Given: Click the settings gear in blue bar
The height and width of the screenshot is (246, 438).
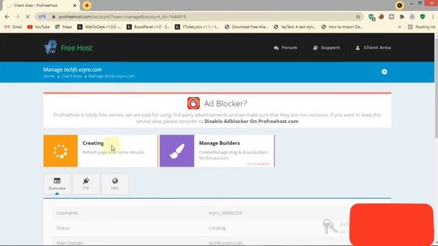Looking at the screenshot, I should pyautogui.click(x=385, y=72).
